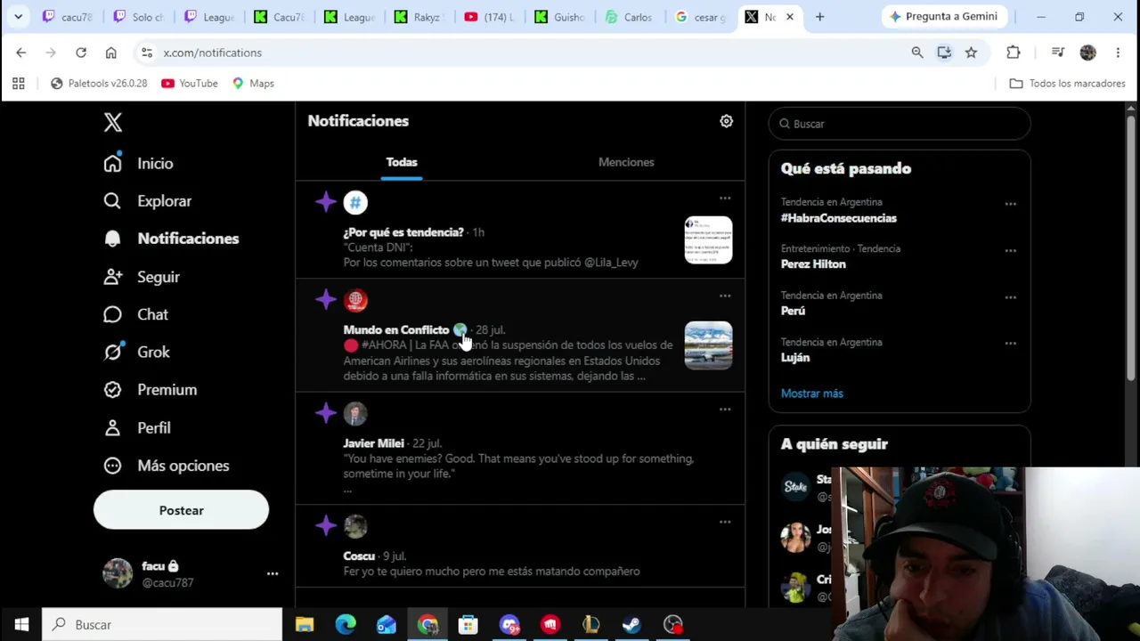Open the American Airlines plane thumbnail
This screenshot has height=641, width=1140.
708,345
